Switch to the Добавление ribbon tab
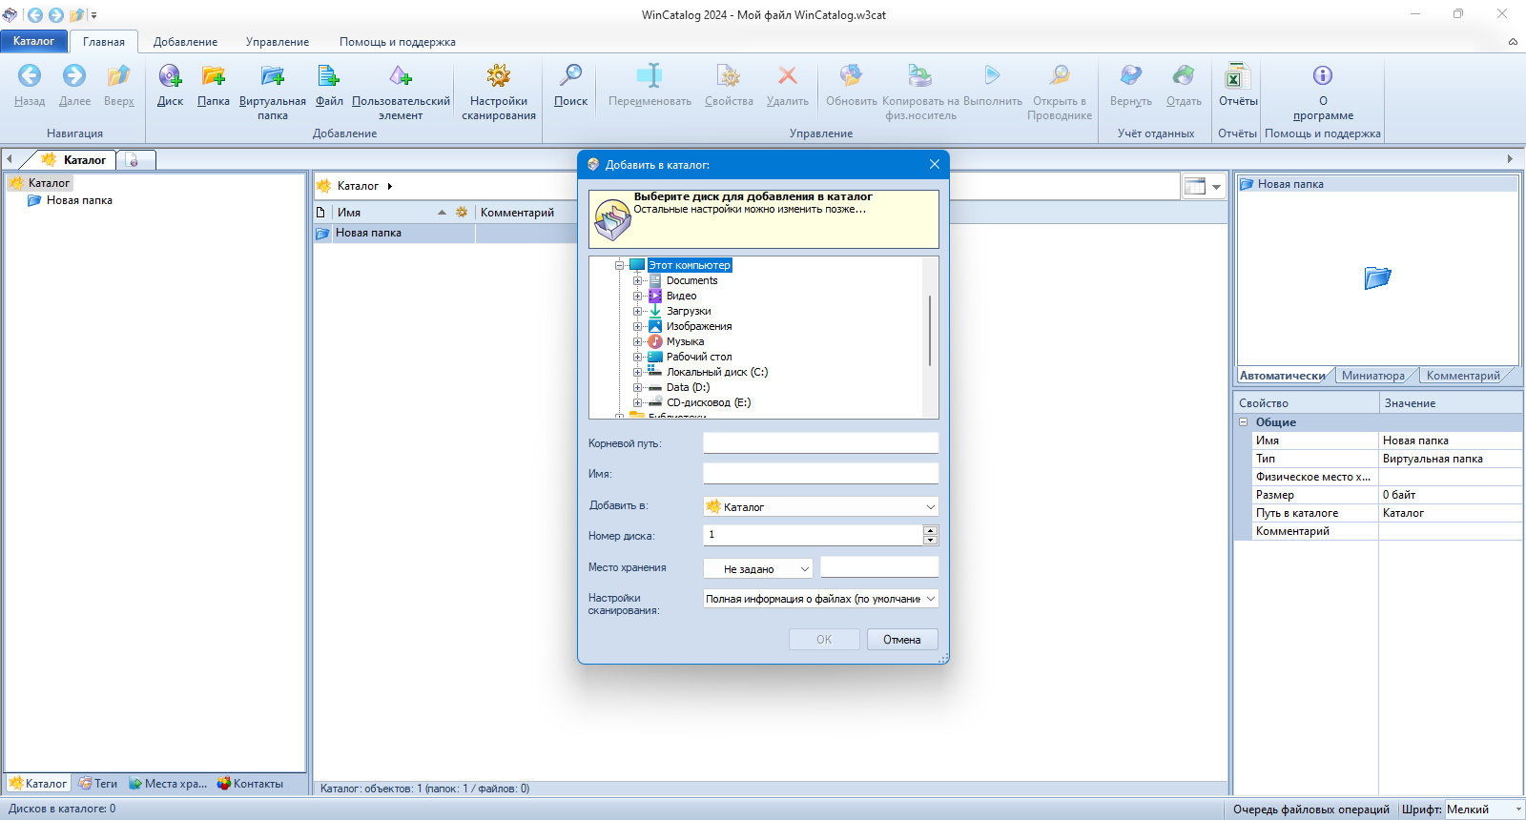 click(185, 42)
